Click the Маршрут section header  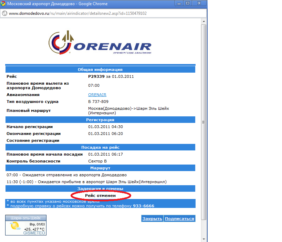pos(100,168)
